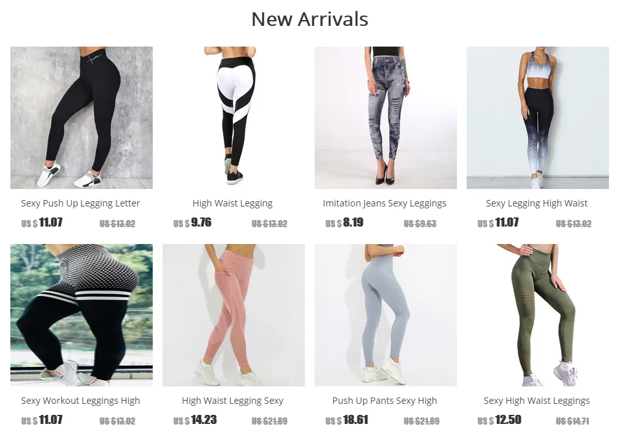The width and height of the screenshot is (620, 444).
Task: Open the black letter-print legging product image
Action: 82,117
